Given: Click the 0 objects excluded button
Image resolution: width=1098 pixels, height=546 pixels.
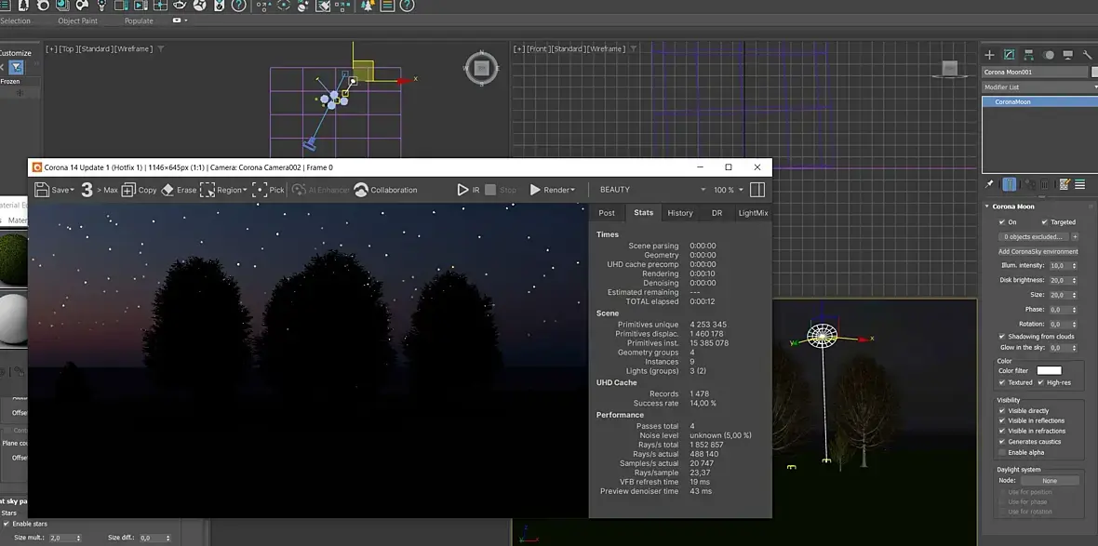Looking at the screenshot, I should 1032,236.
